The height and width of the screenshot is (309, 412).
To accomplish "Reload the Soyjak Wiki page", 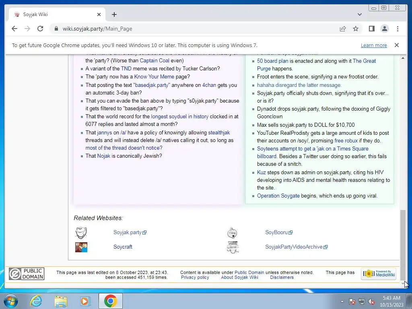I will [40, 29].
